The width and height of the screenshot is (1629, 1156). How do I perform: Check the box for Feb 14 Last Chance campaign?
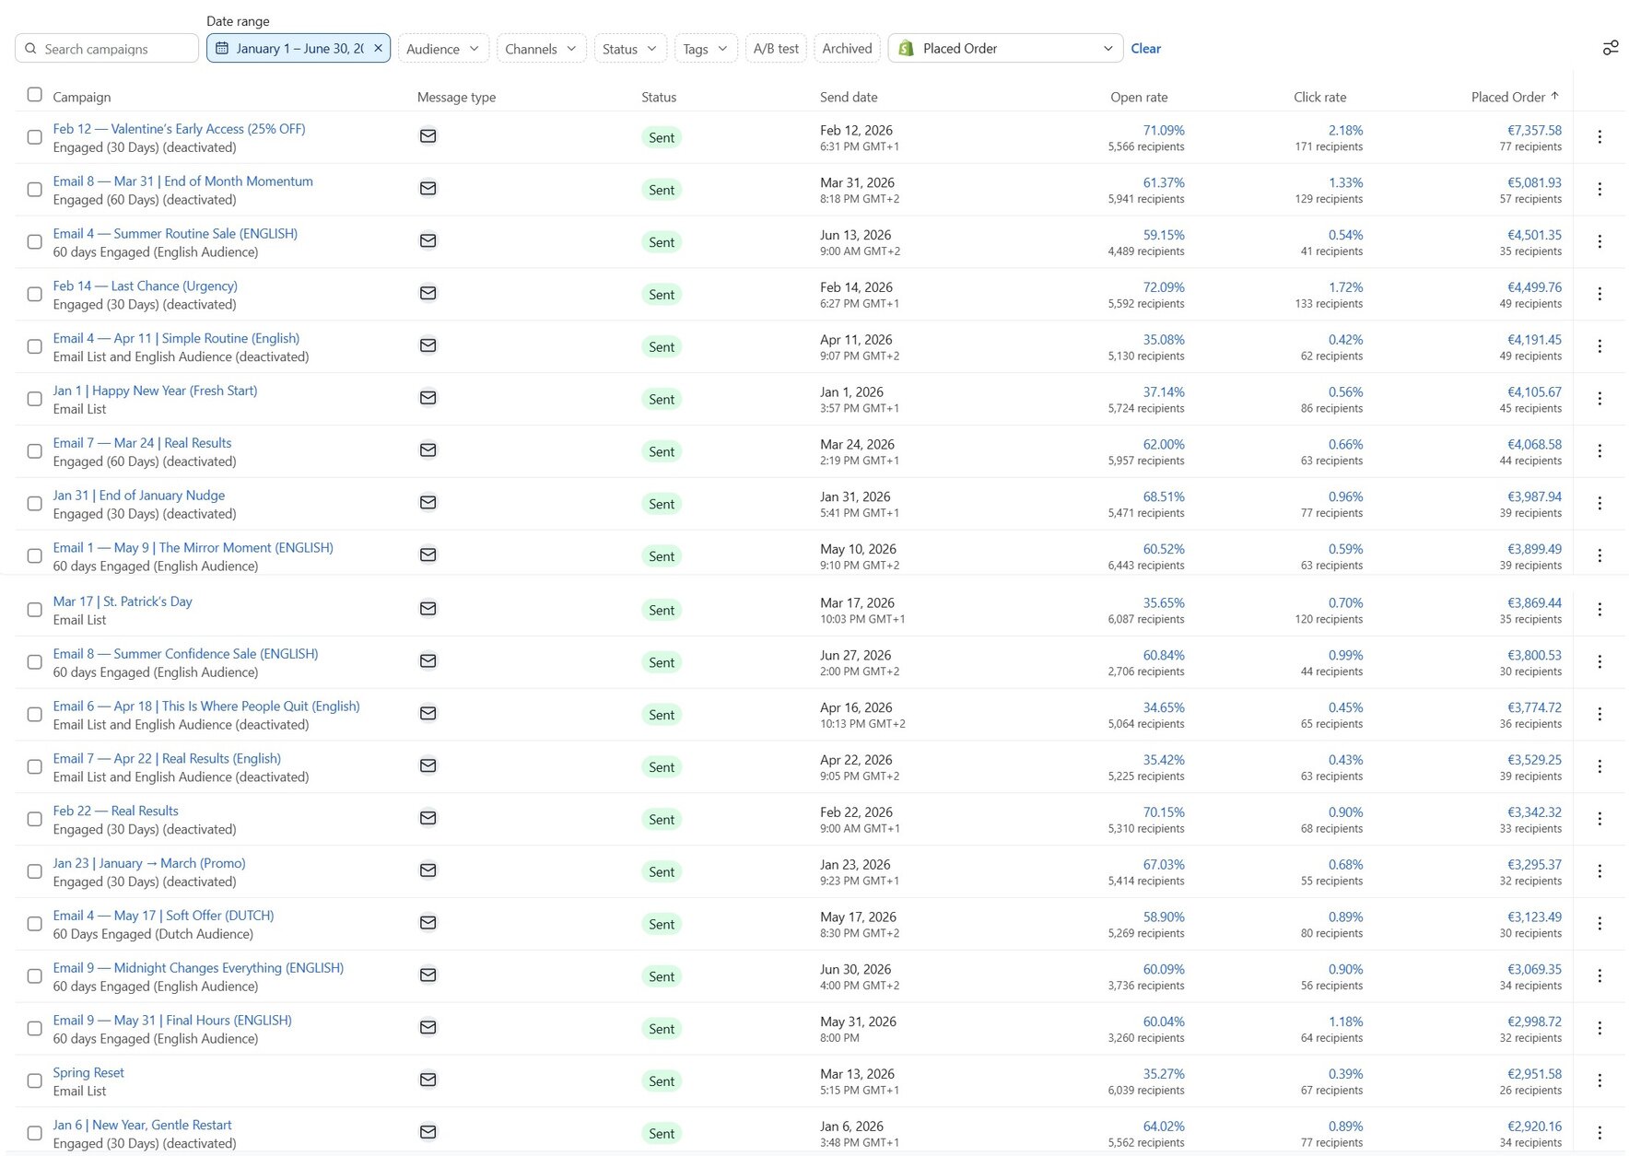pyautogui.click(x=34, y=295)
